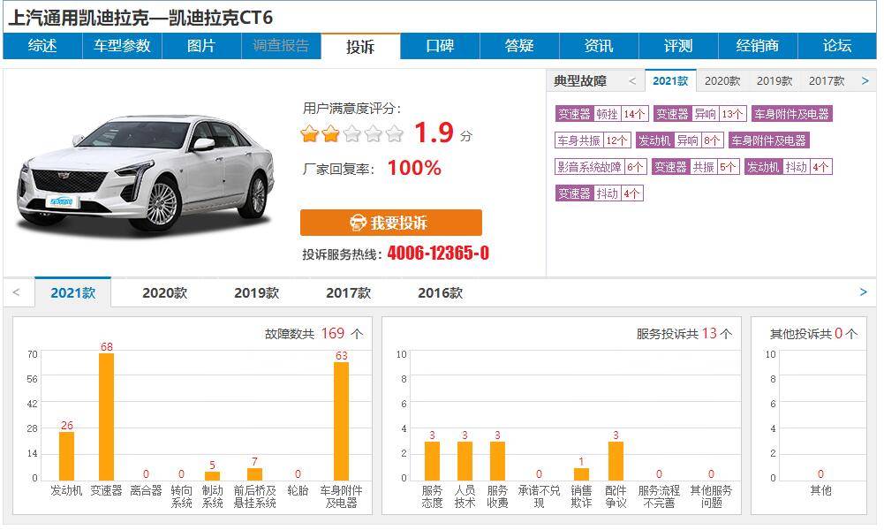Click the 配件争议 bar showing 3
884x530 pixels.
point(616,461)
